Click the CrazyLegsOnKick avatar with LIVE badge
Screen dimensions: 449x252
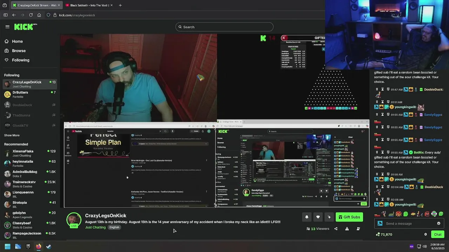[74, 220]
